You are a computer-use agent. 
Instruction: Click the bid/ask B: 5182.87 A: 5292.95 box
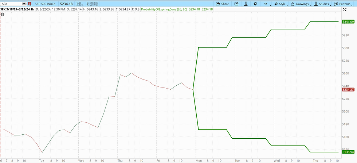93,4
